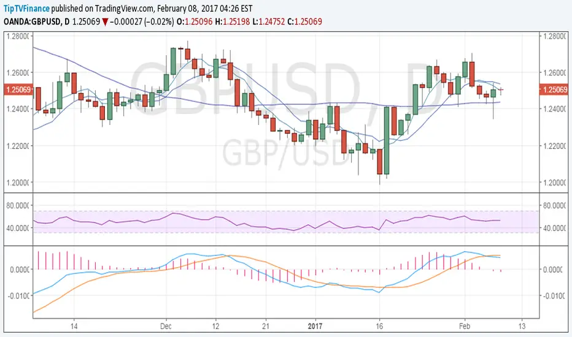Select the right 1.25069 current price tag
The height and width of the screenshot is (337, 572).
(554, 89)
